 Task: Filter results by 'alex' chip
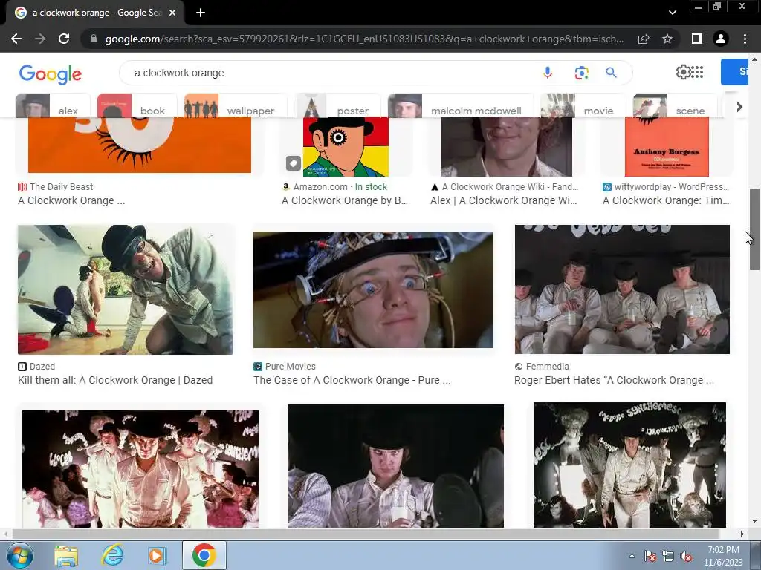[x=53, y=105]
